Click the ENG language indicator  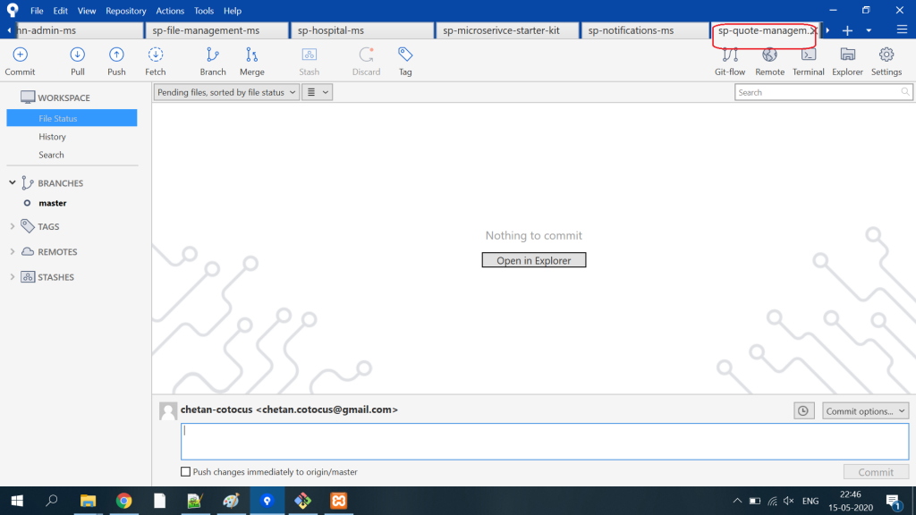tap(810, 501)
